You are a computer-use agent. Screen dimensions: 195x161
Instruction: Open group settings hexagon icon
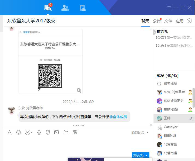point(189,21)
